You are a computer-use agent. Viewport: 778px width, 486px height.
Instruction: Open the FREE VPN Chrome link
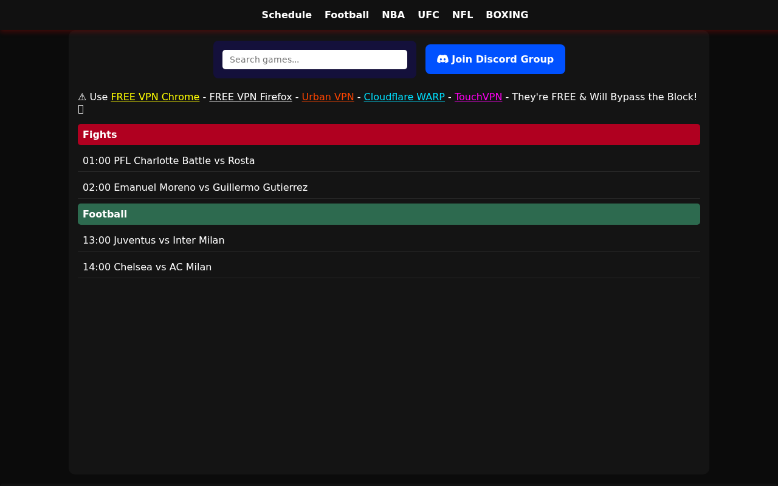click(x=155, y=97)
